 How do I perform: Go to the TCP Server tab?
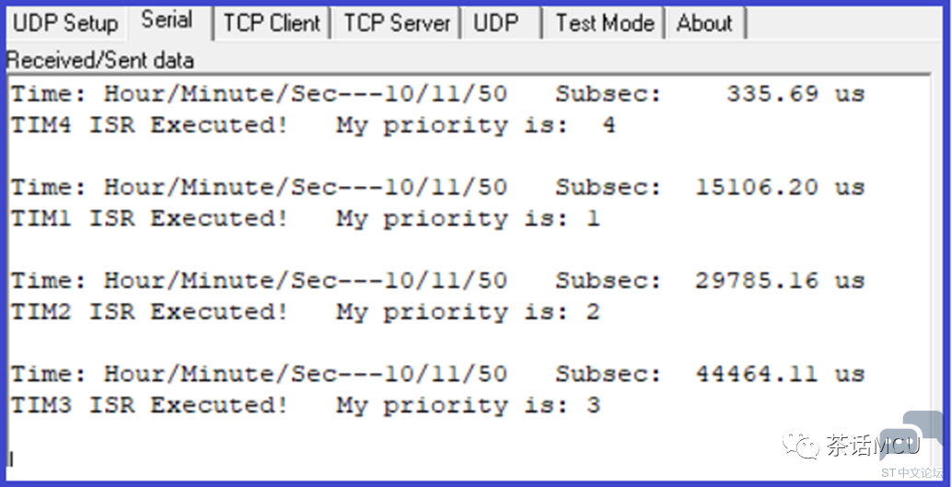[397, 23]
